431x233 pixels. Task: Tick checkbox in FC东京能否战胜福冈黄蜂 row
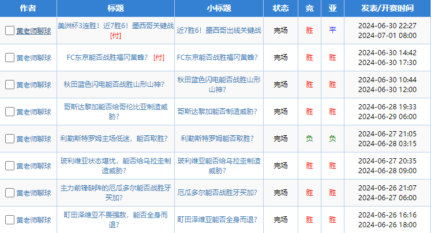pyautogui.click(x=10, y=58)
